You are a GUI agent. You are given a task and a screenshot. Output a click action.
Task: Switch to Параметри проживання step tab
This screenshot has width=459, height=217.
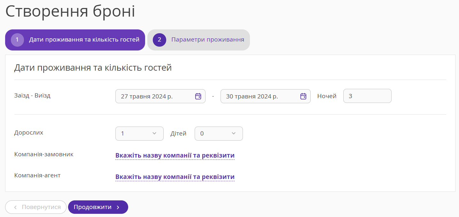tap(198, 40)
